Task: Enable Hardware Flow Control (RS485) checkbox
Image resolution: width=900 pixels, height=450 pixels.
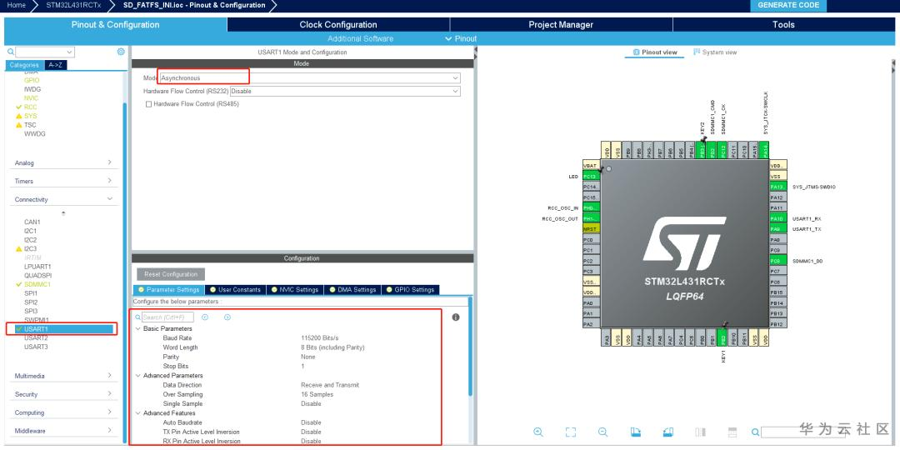Action: 148,104
